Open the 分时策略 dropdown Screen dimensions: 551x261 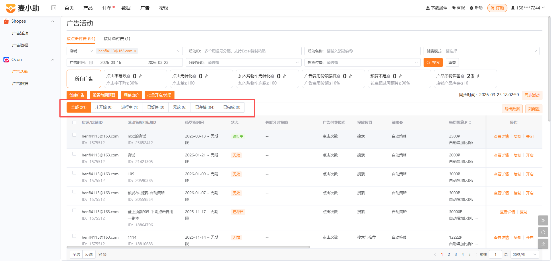coord(243,62)
